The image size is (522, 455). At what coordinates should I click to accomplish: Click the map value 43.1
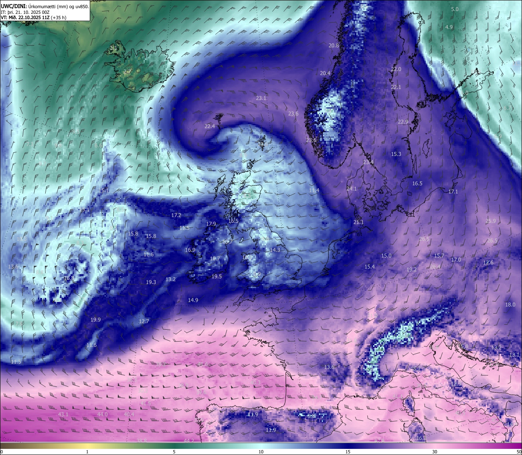(63, 414)
